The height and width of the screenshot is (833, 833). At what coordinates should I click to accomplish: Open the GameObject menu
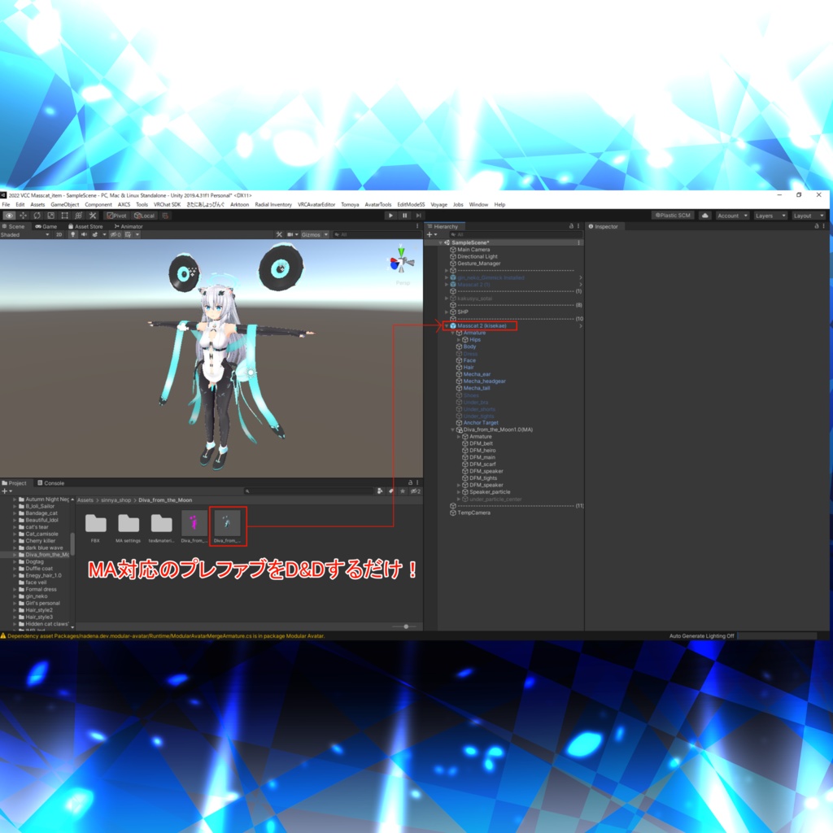pyautogui.click(x=65, y=204)
